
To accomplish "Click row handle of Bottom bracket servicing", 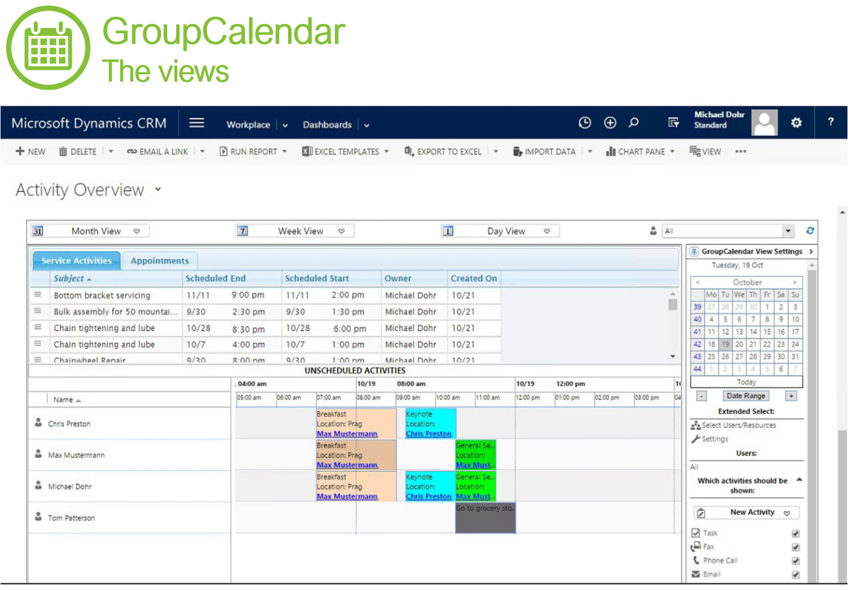I will point(38,294).
